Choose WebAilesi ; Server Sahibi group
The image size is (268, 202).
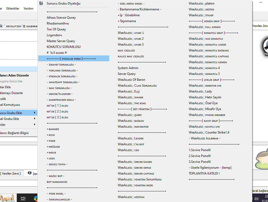pos(135,162)
